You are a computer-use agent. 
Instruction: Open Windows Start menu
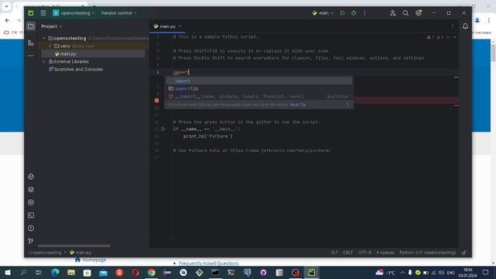point(8,272)
